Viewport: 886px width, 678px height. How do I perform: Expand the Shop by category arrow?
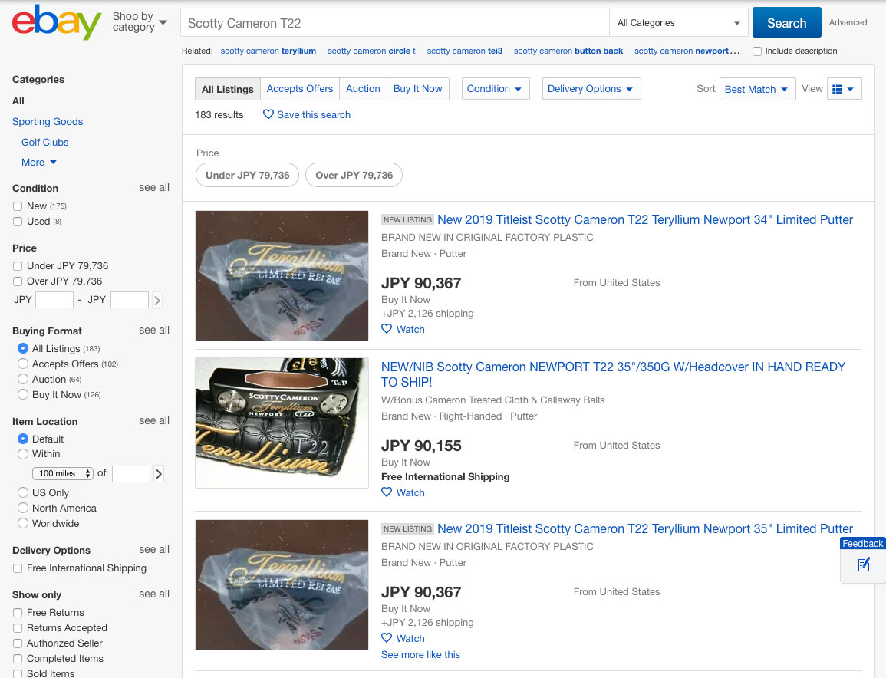point(163,22)
